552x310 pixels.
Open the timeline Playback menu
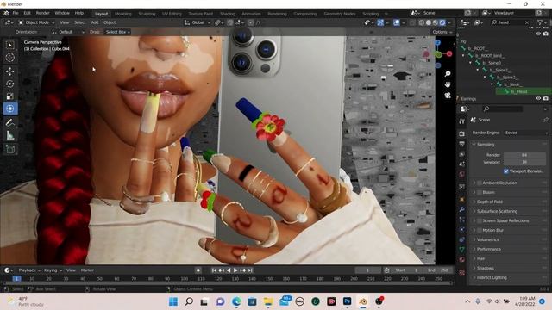(x=29, y=270)
